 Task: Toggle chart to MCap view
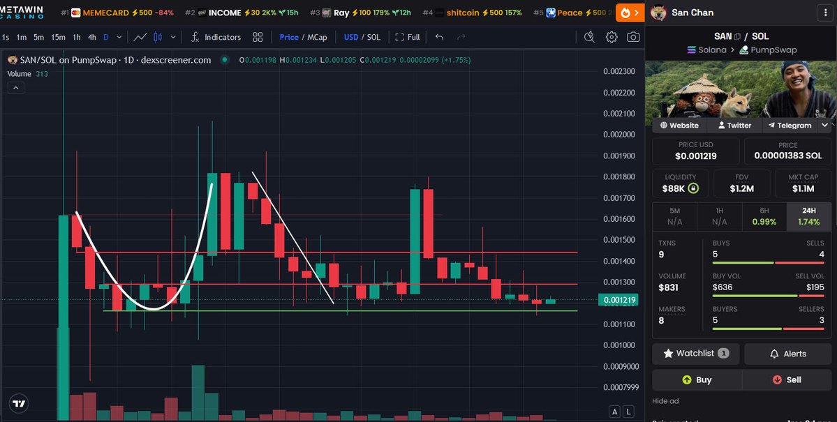(317, 37)
